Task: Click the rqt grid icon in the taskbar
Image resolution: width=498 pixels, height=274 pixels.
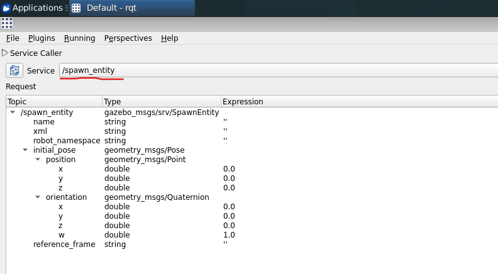Action: 76,8
